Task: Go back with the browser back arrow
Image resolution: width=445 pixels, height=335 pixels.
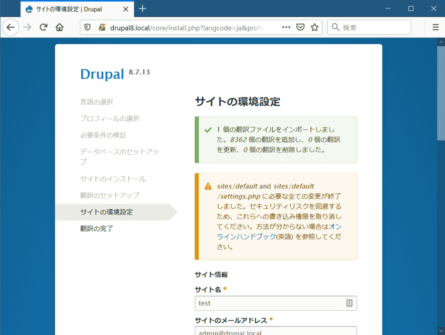Action: pos(10,27)
